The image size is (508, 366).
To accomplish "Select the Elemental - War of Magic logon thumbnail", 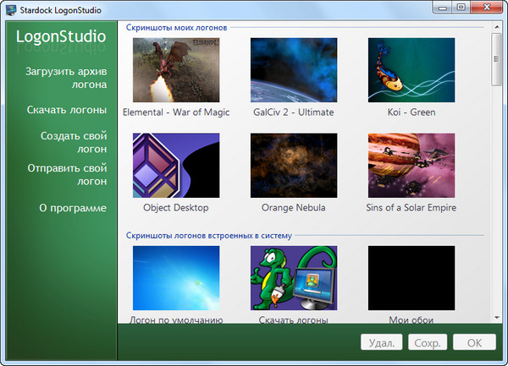I will [x=176, y=70].
